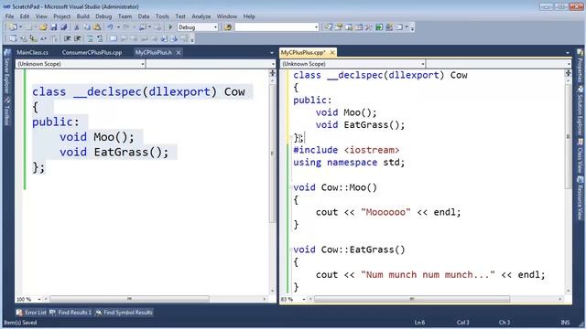Click the Save All icon

tap(63, 27)
